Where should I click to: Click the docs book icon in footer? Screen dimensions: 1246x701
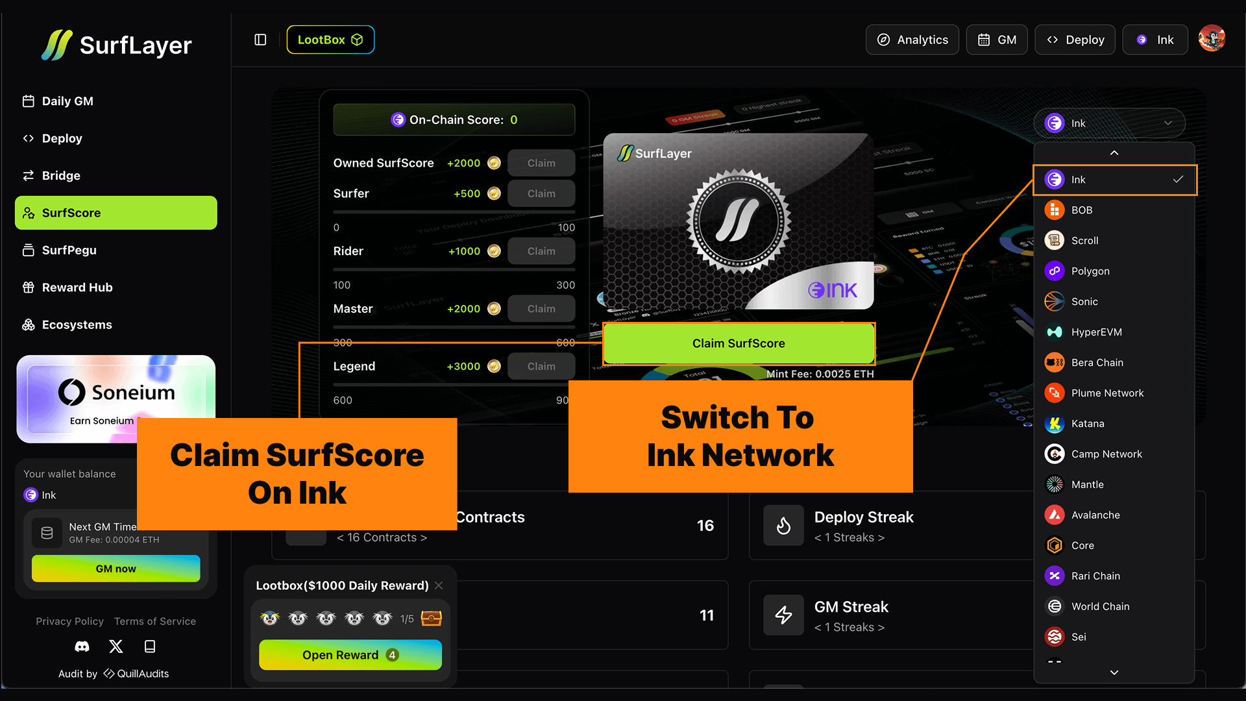tap(150, 646)
